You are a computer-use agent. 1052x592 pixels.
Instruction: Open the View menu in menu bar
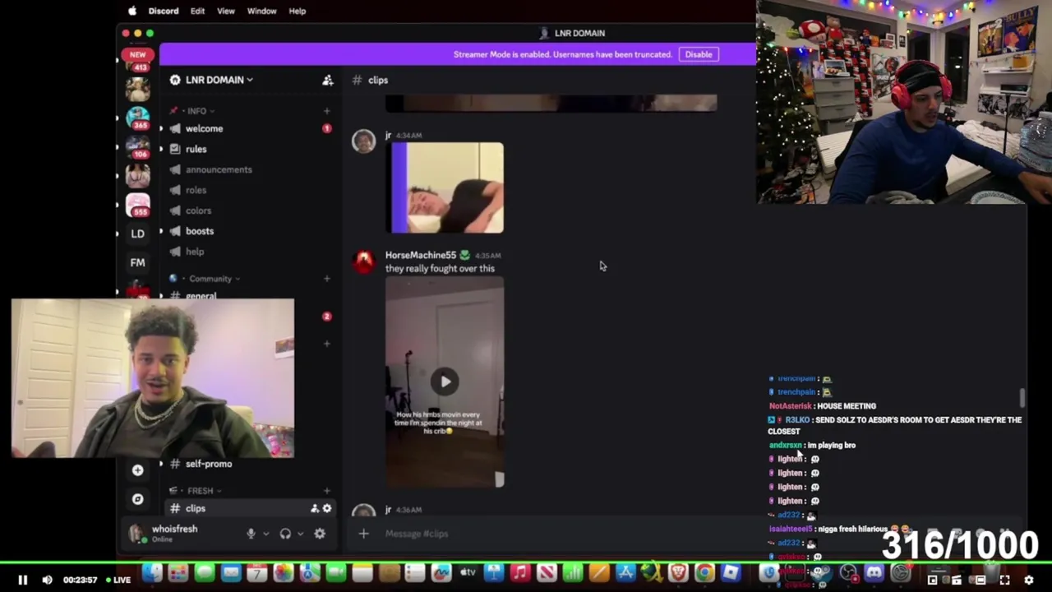[225, 11]
